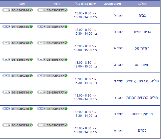Screen dimensions: 161x139
Task: Click call icon for החזרי מס telephone
Action: point(66,43)
